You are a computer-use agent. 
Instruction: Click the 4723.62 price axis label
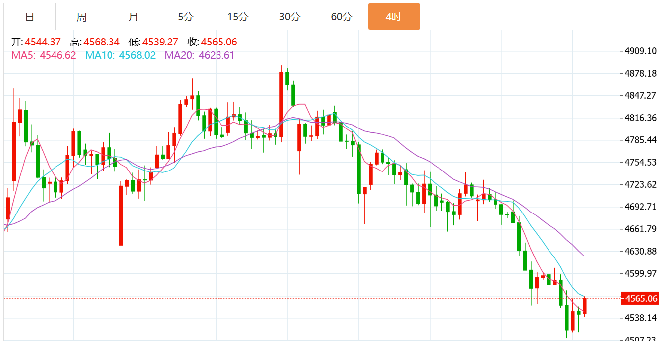click(641, 185)
